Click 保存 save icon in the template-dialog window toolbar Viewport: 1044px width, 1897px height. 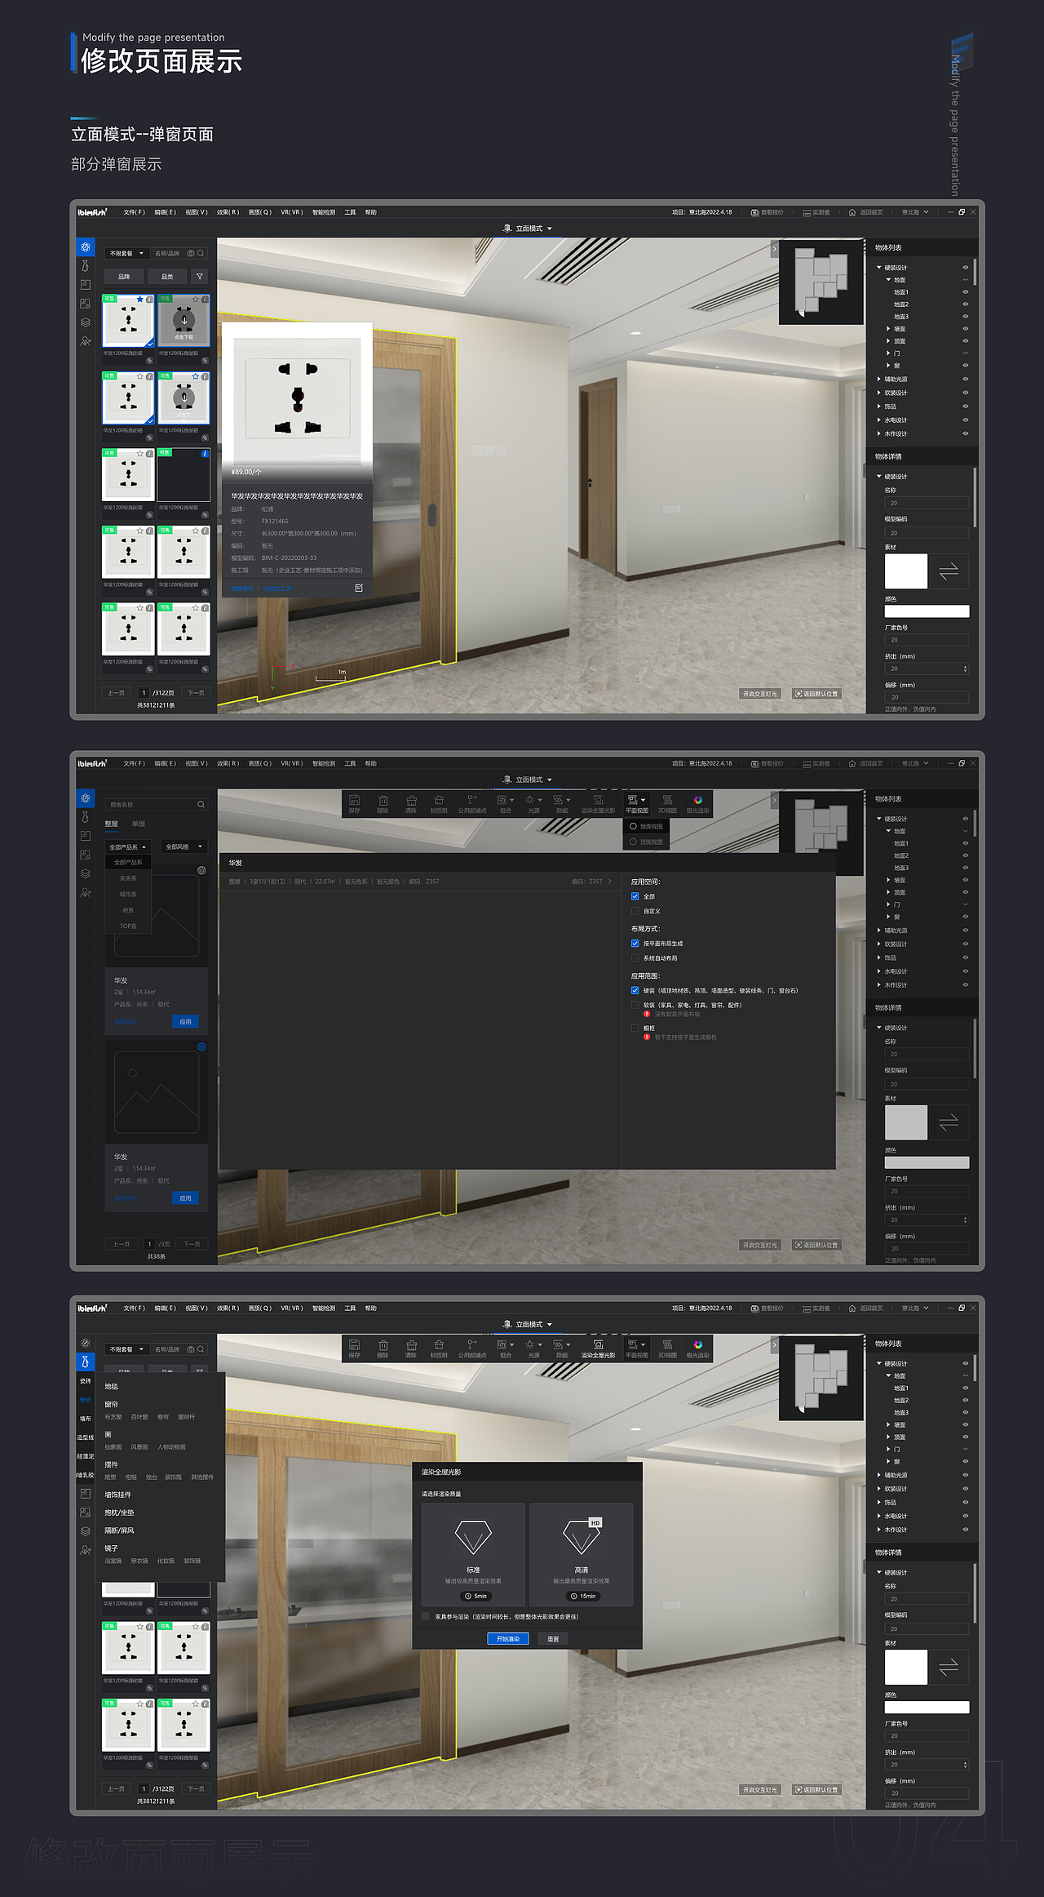(354, 804)
